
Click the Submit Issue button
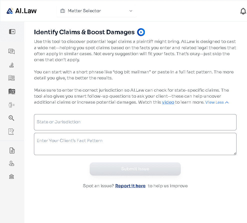pos(135,169)
